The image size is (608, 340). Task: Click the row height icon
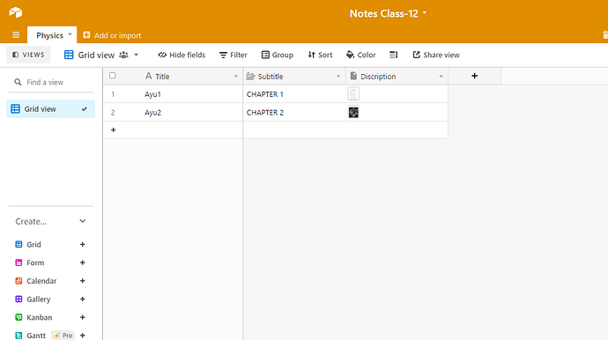(x=394, y=55)
